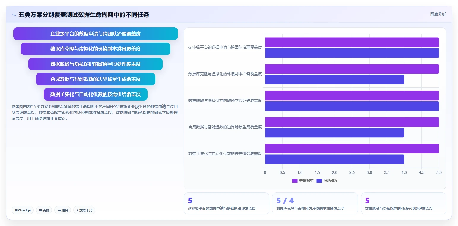Screen dimensions: 458x226
Task: Click 关键权重 legend label text
Action: tap(306, 181)
